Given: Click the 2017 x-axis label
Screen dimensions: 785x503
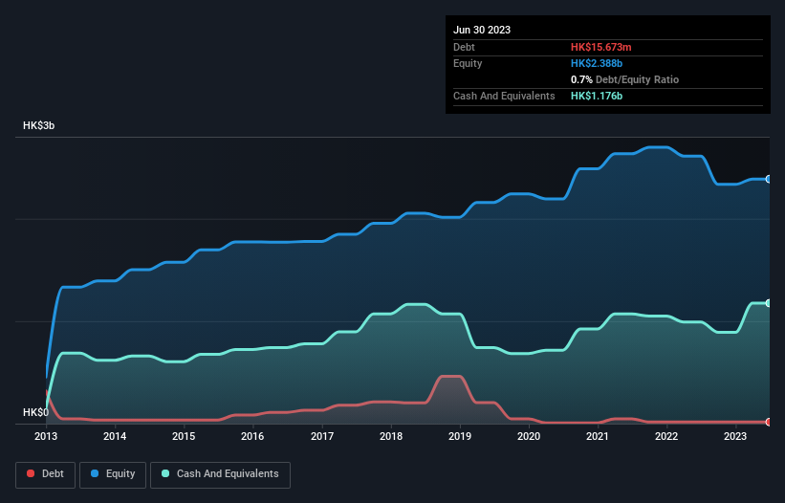Looking at the screenshot, I should tap(322, 436).
